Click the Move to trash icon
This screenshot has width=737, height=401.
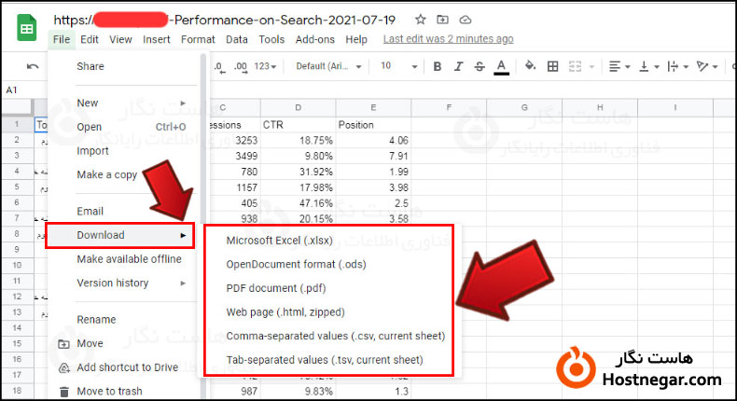pyautogui.click(x=64, y=392)
